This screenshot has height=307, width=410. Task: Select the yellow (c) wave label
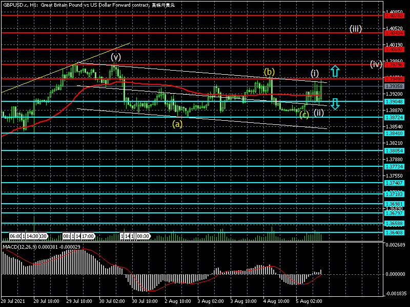coord(304,114)
